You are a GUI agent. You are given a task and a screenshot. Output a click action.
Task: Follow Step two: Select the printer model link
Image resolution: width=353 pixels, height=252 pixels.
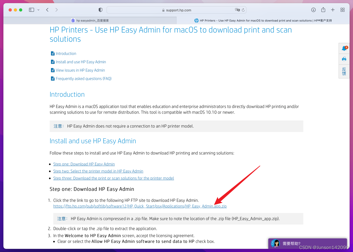98,171
